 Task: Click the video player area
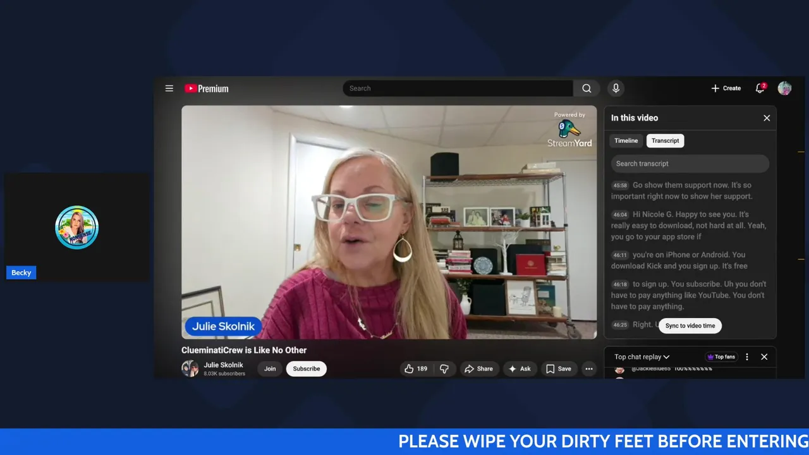click(389, 222)
